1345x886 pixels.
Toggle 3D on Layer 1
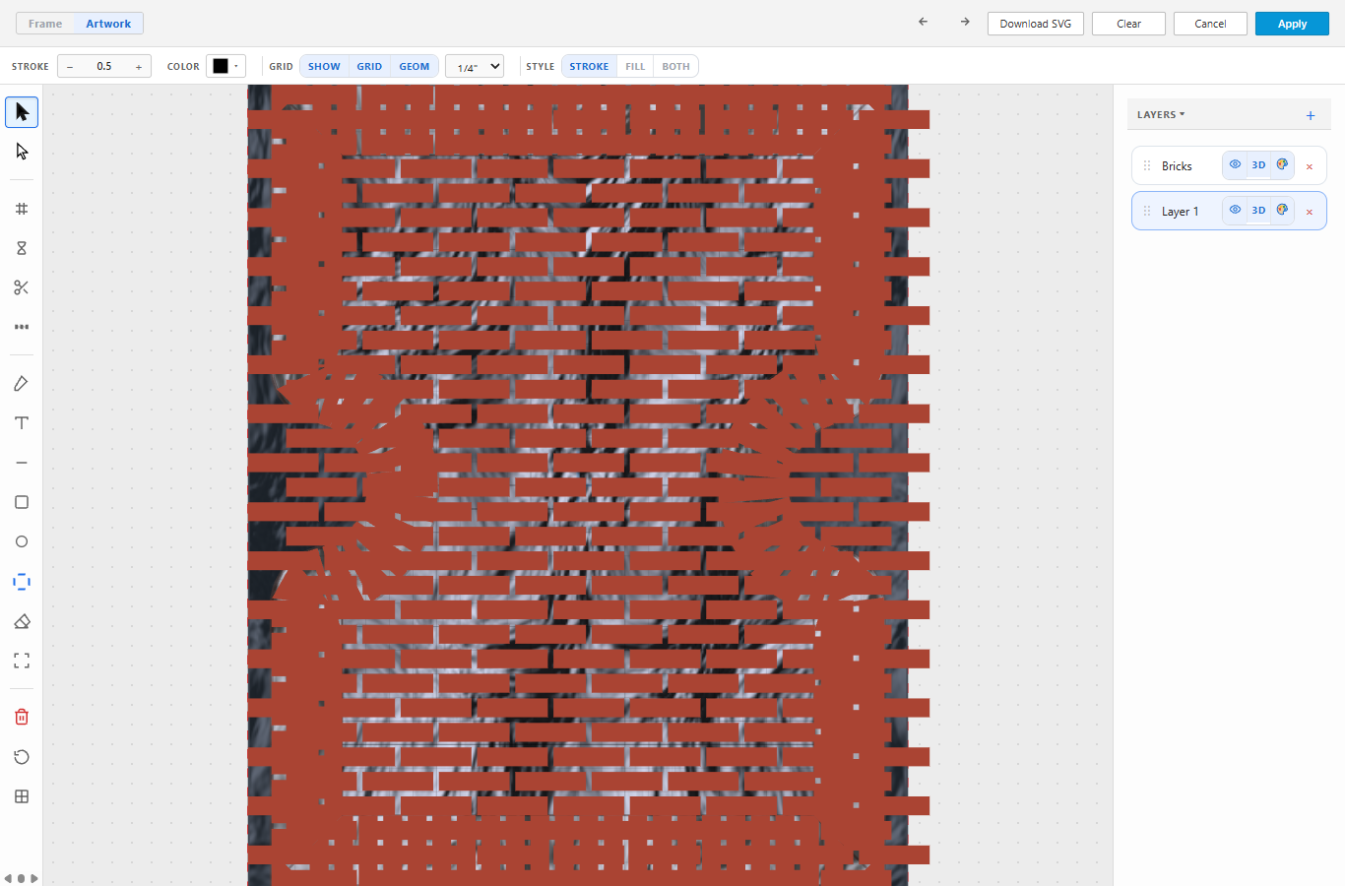(1258, 210)
